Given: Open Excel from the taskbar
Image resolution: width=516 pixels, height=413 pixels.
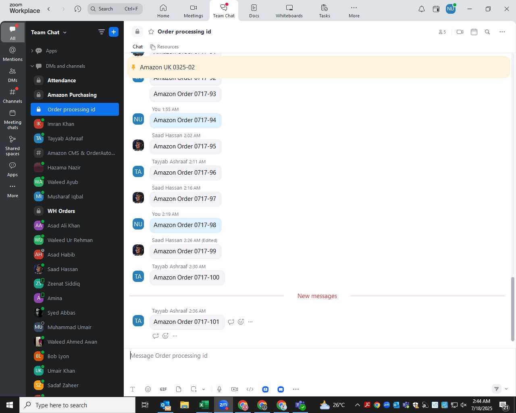Looking at the screenshot, I should click(204, 405).
